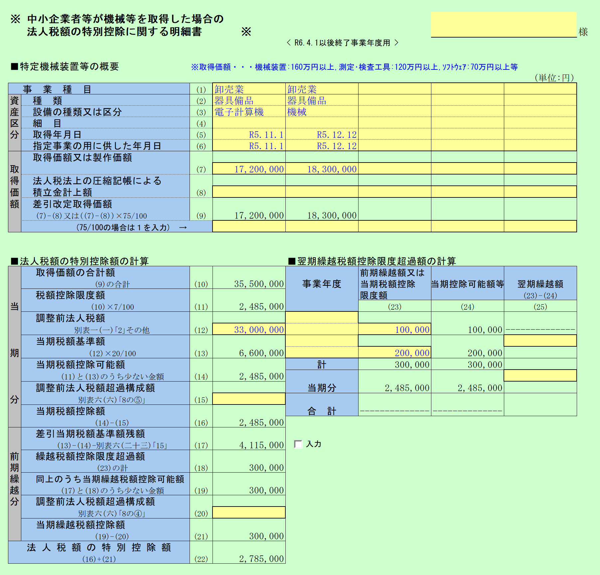This screenshot has height=575, width=600.
Task: Select second column 種類 cell 器具備品
Action: pos(322,100)
